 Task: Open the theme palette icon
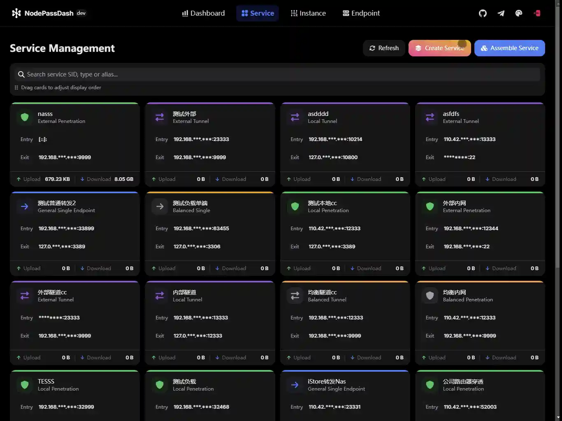(x=519, y=13)
